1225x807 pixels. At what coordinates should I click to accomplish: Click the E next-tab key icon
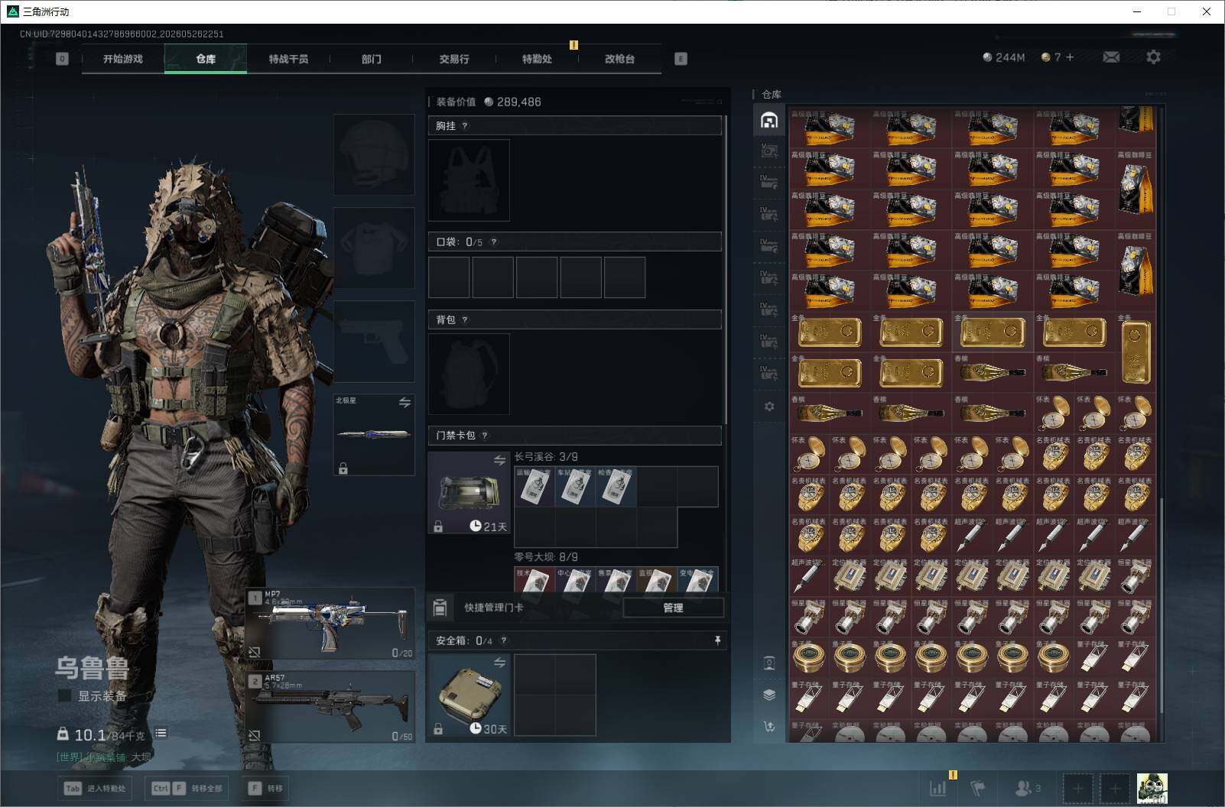click(681, 59)
